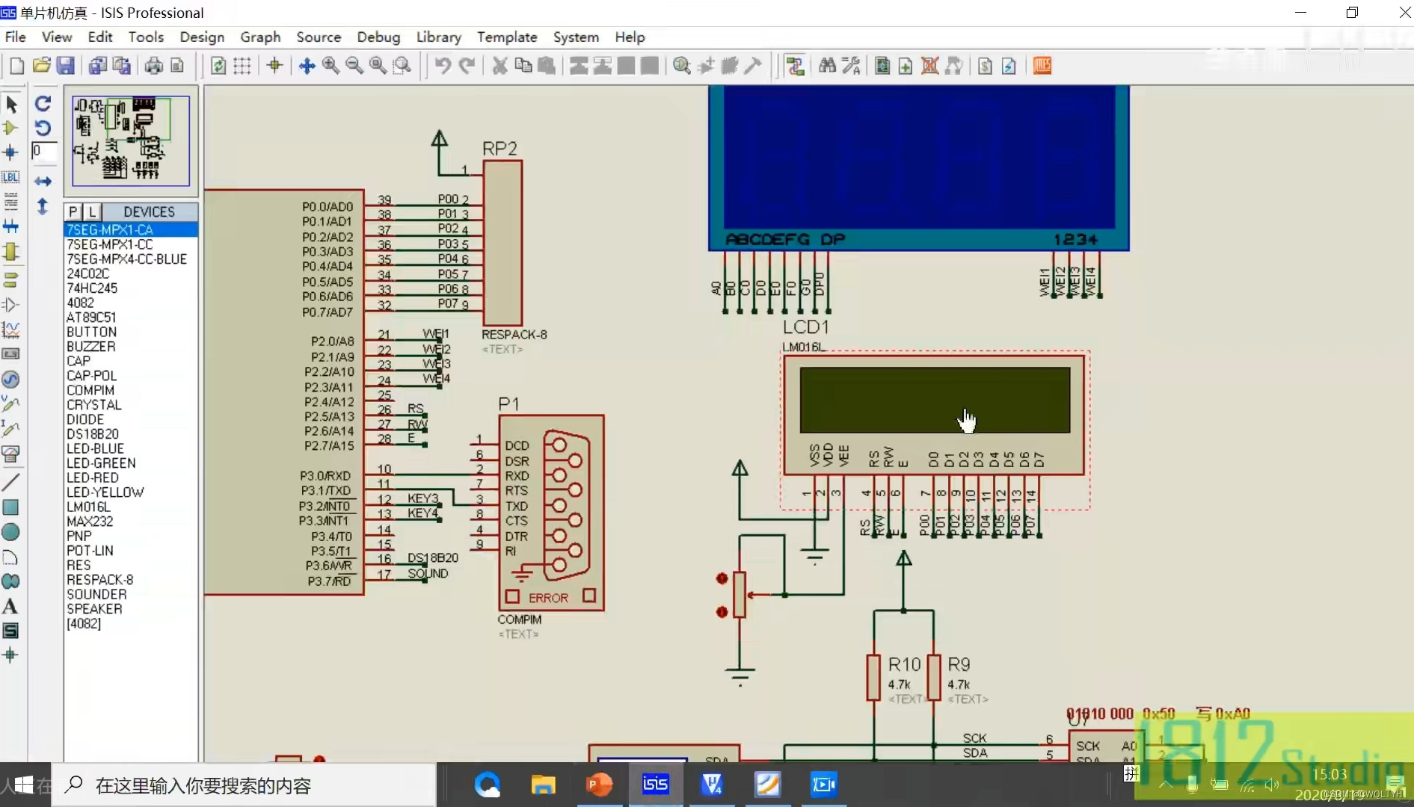
Task: Click resistor R10 on schematic
Action: tap(873, 678)
